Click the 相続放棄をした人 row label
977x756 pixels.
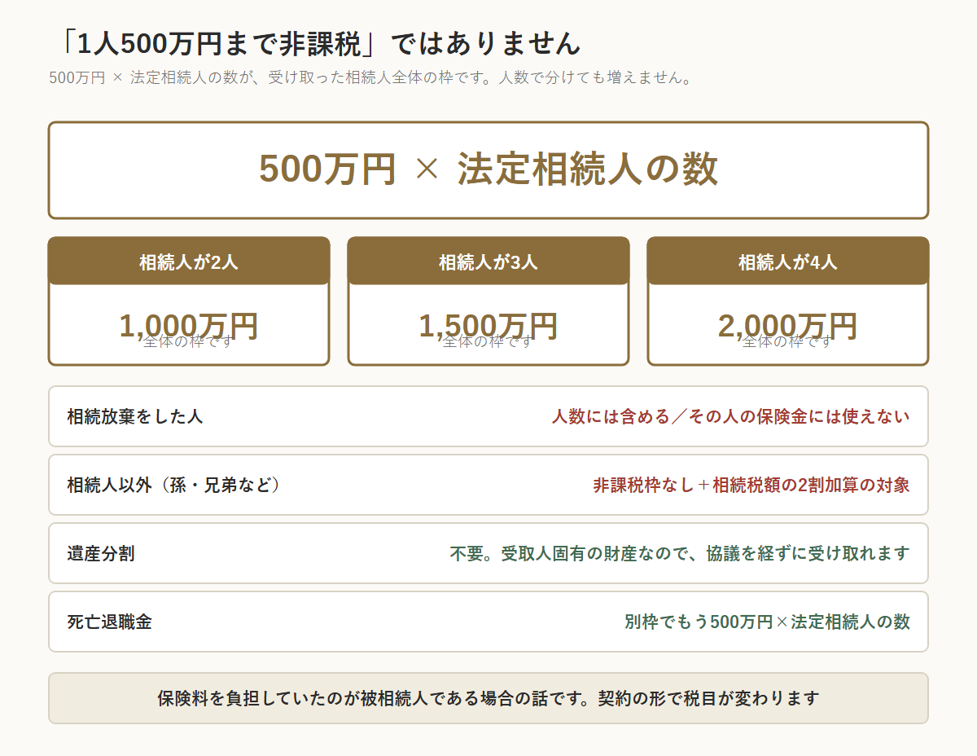pos(135,416)
